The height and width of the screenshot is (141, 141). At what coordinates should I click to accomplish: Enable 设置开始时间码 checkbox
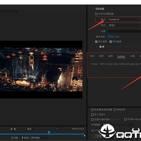92,119
